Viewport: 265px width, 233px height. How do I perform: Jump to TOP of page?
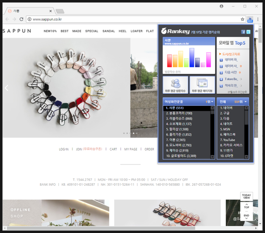click(x=246, y=206)
